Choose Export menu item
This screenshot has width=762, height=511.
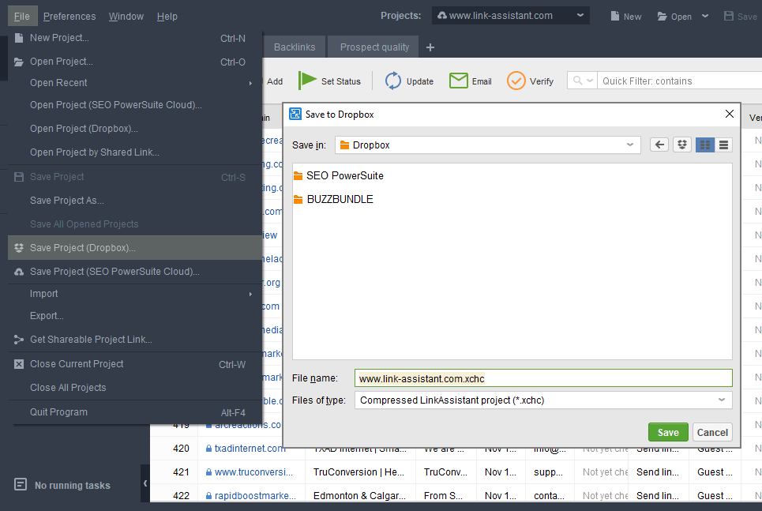pyautogui.click(x=135, y=316)
